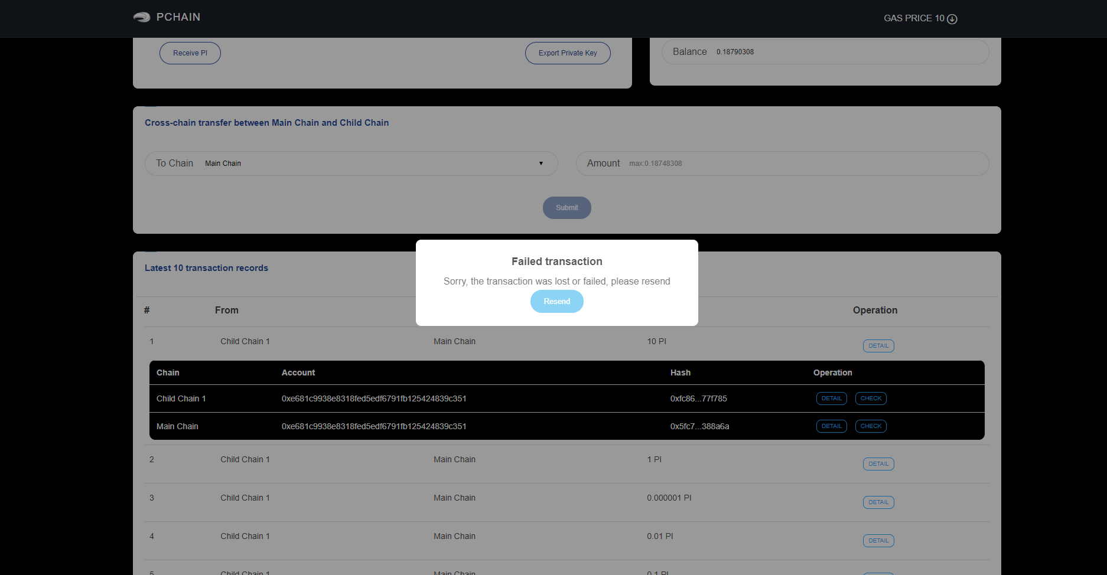This screenshot has width=1107, height=575.
Task: Open DETAIL for Main Chain hash row
Action: [x=831, y=426]
